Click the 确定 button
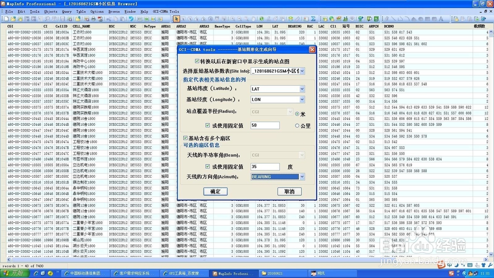 (215, 192)
